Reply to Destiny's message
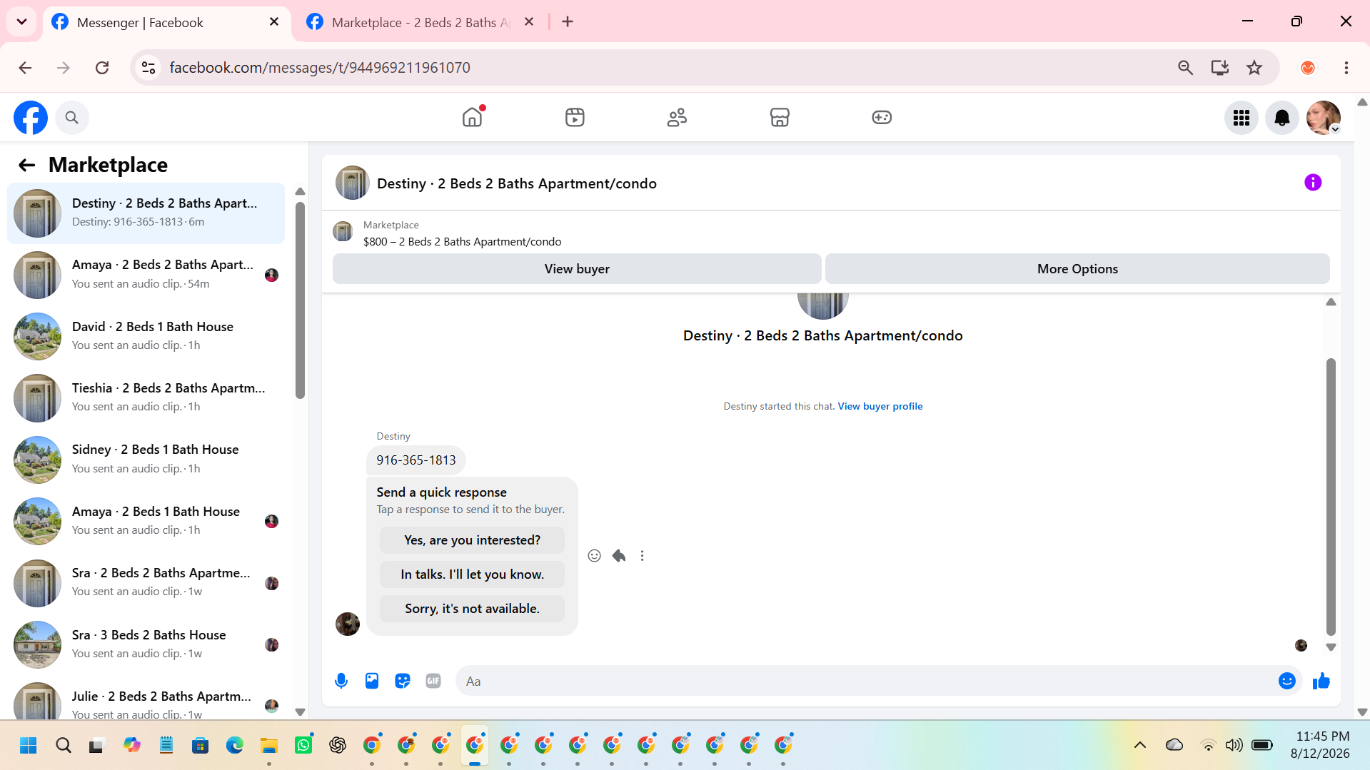 (619, 556)
